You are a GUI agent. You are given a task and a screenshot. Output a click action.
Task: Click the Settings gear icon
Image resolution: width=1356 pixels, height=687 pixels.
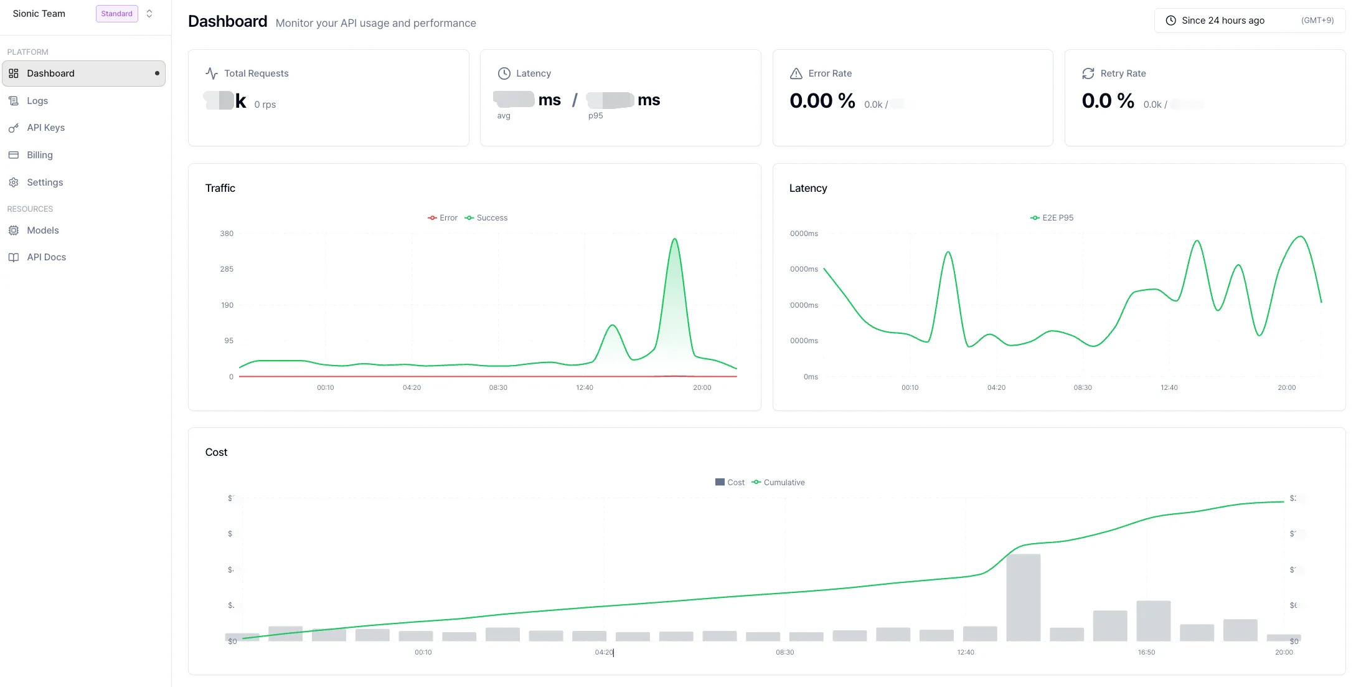pyautogui.click(x=14, y=182)
